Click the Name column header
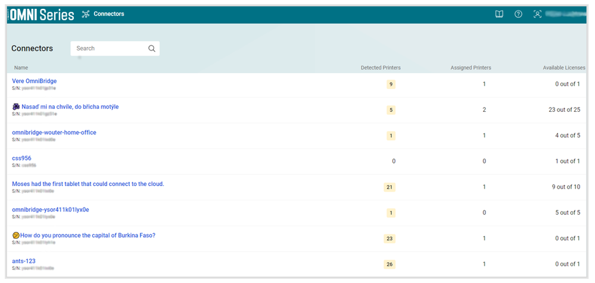595x283 pixels. [x=21, y=68]
